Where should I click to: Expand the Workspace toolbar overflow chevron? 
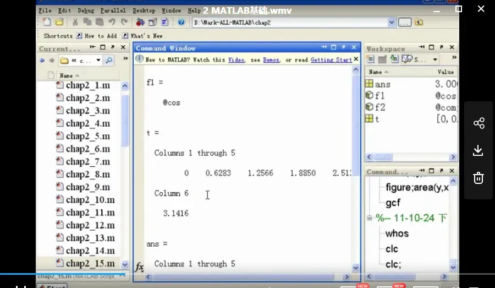click(454, 57)
